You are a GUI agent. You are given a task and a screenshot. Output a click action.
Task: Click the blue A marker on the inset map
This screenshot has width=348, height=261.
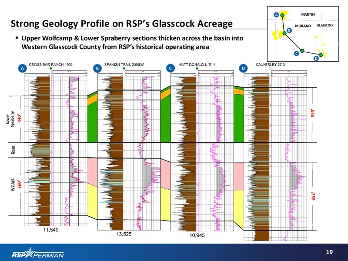276,15
